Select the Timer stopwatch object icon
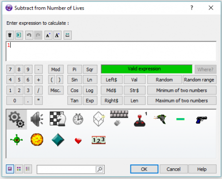This screenshot has width=222, height=179. [78, 119]
